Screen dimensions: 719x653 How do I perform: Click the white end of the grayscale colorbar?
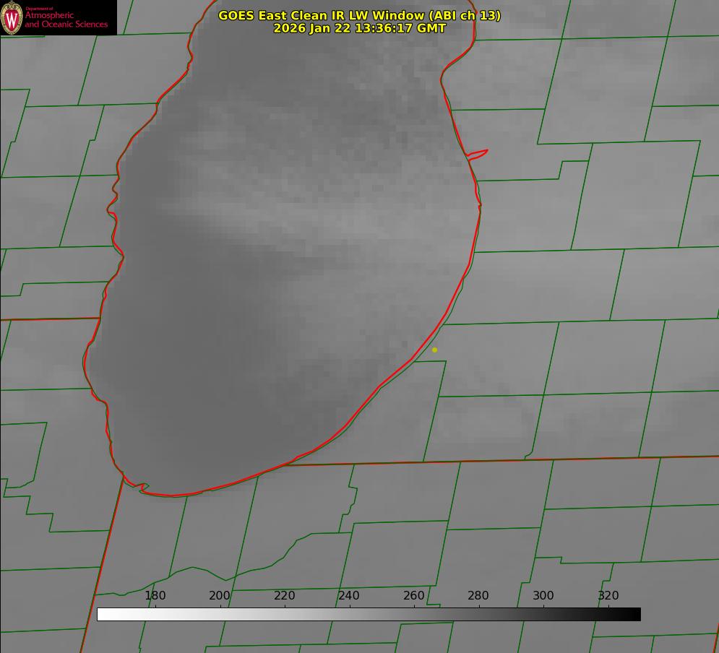point(103,614)
